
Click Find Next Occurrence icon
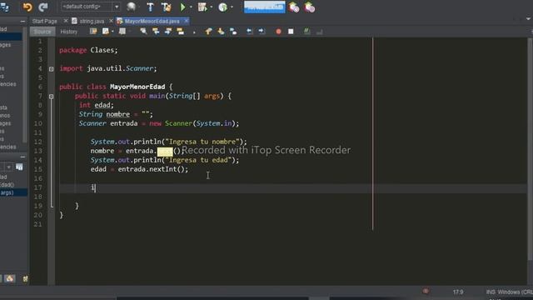tap(168, 32)
